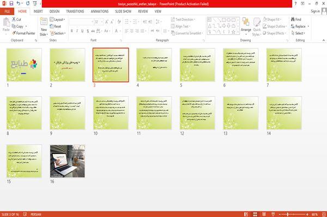Screen dimensions: 327x217
Task: Click the Save icon in quick access toolbar
Action: point(11,4)
